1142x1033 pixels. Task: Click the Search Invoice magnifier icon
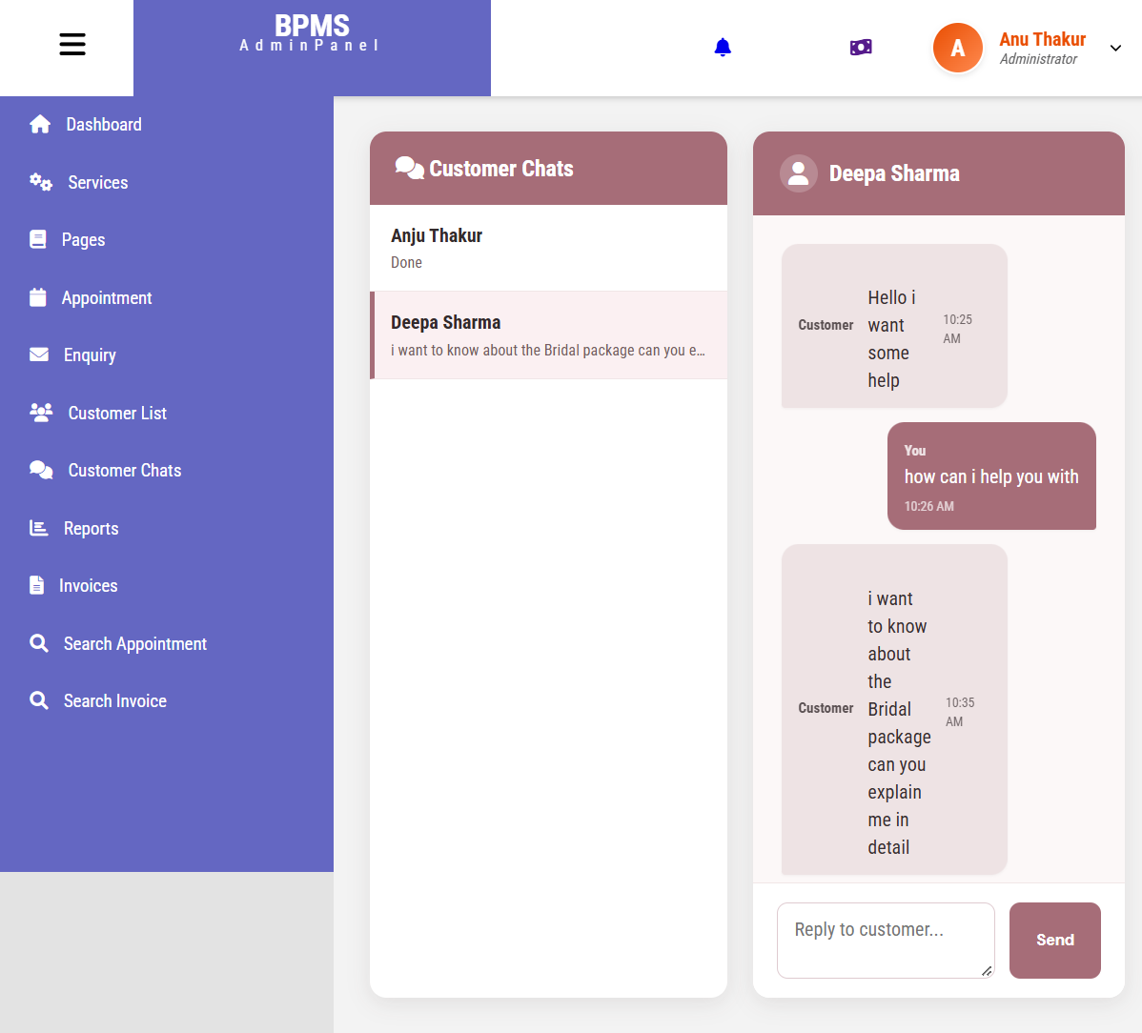[x=38, y=701]
